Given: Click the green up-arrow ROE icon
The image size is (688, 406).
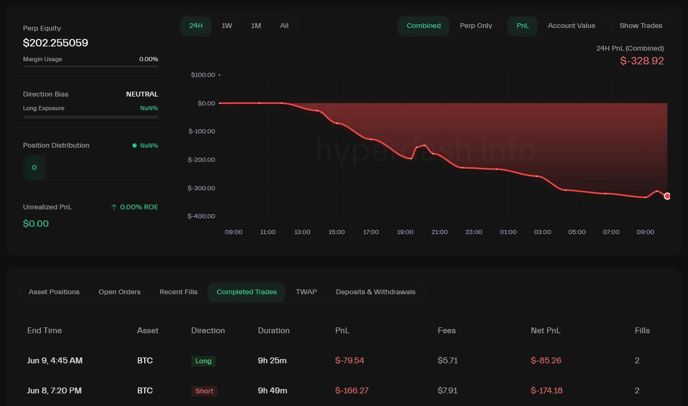Looking at the screenshot, I should point(114,207).
